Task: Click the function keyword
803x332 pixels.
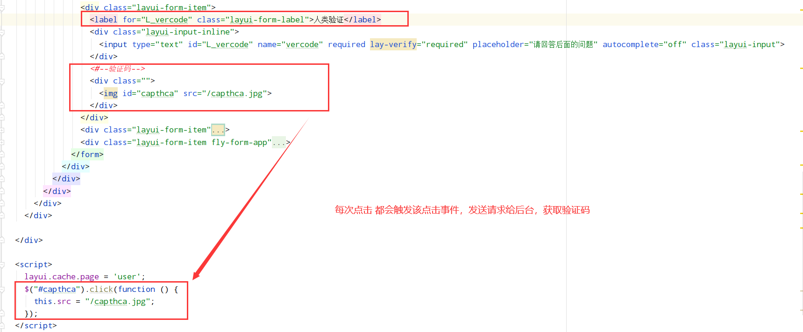Action: point(136,289)
